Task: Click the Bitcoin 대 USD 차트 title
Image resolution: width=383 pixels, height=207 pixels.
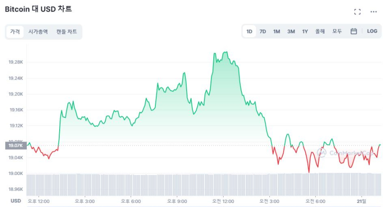Action: [38, 9]
